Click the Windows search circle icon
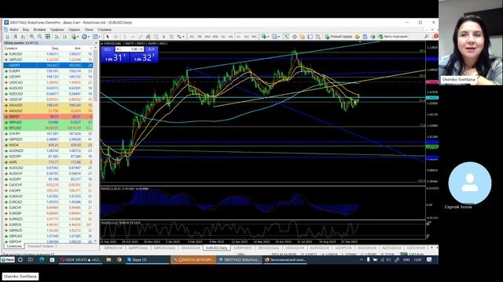The height and width of the screenshot is (282, 503). [x=20, y=259]
